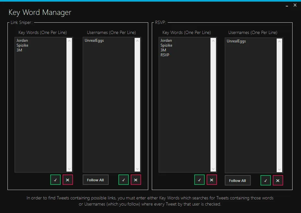Accept RSVP usernames via green checkmark

click(x=266, y=180)
